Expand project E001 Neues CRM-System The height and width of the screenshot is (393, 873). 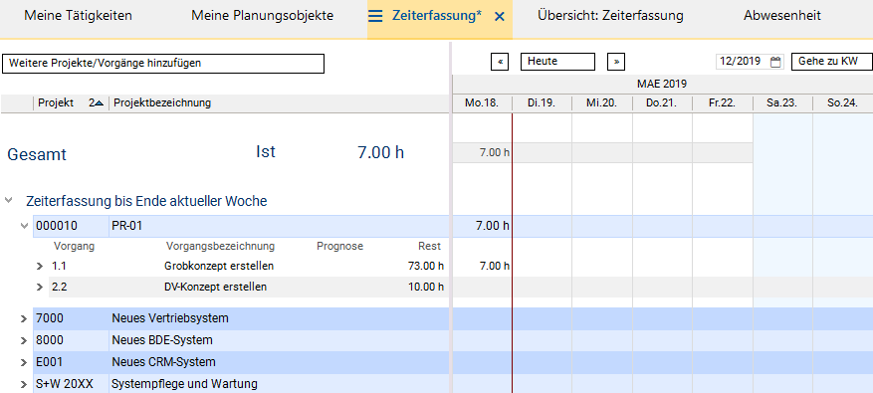tap(23, 362)
